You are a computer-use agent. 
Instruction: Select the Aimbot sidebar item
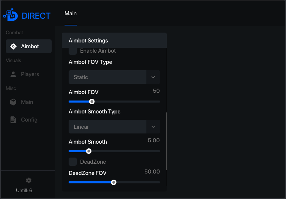29,46
